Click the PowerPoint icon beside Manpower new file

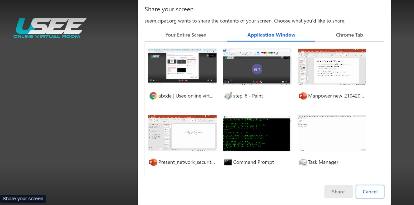point(303,96)
